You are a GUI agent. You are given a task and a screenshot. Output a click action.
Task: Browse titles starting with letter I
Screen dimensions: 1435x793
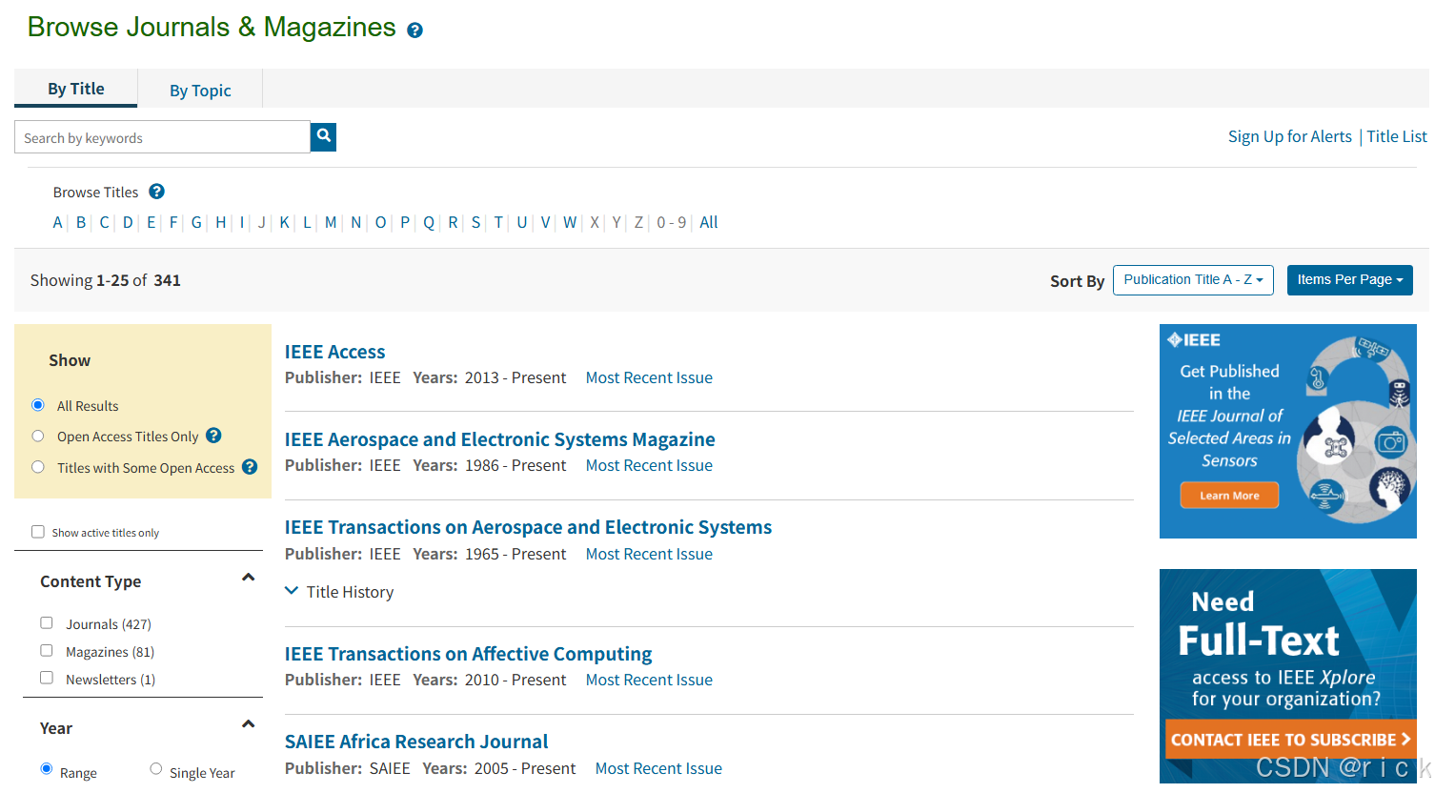[x=242, y=222]
